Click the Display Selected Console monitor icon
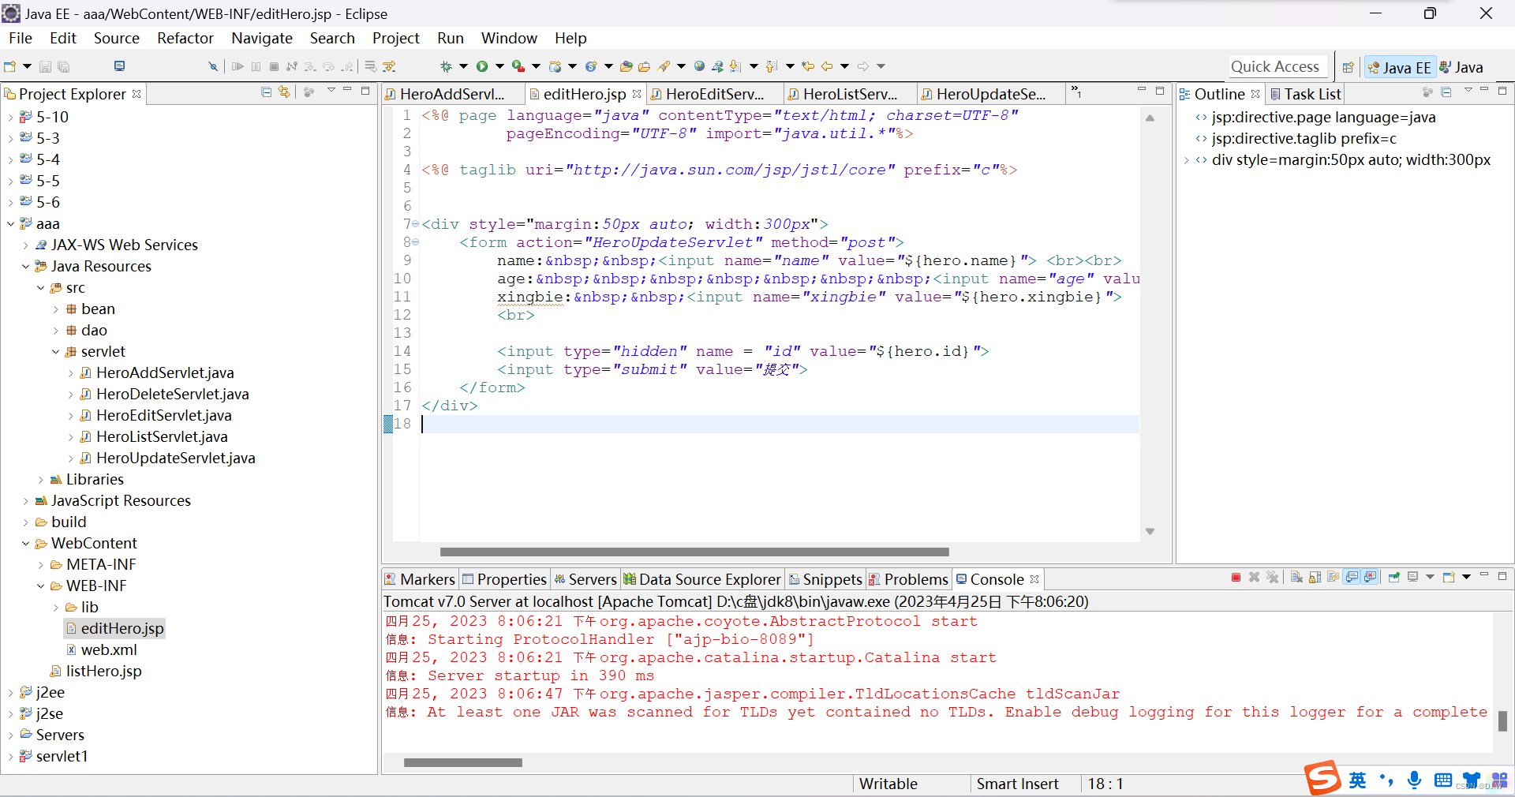 tap(1413, 578)
